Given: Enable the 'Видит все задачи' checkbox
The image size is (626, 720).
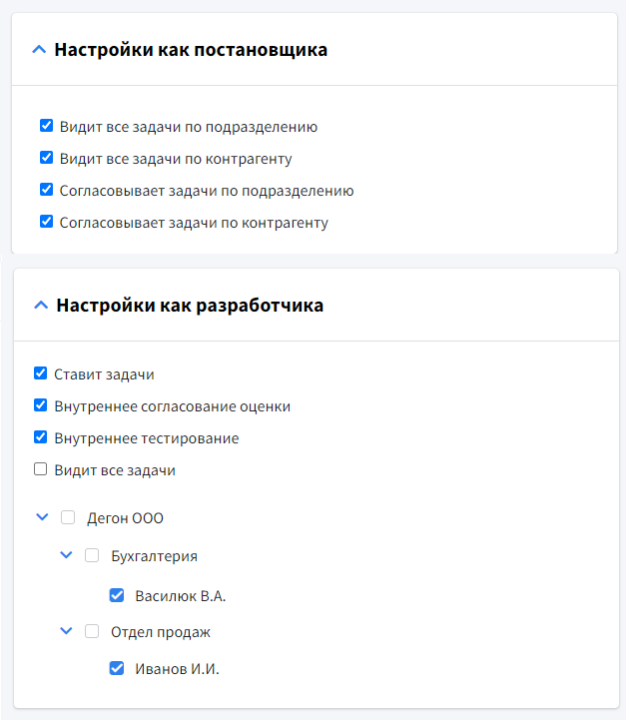Looking at the screenshot, I should [41, 469].
